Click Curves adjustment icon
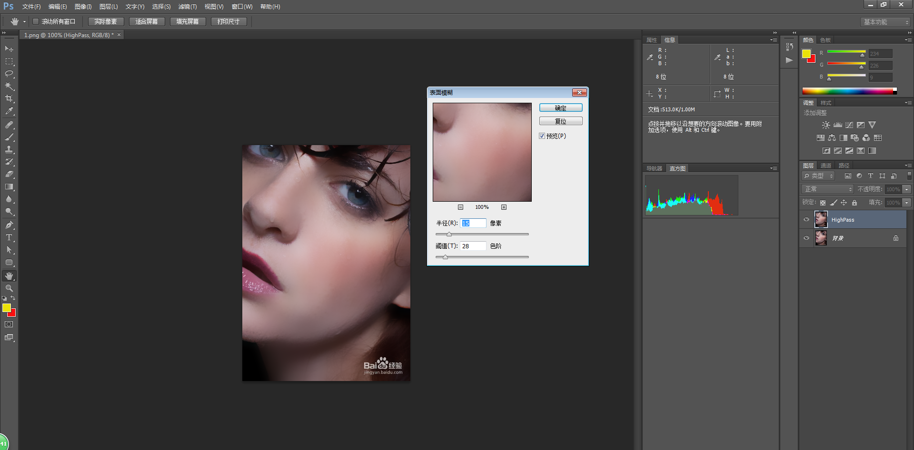The width and height of the screenshot is (914, 450). pyautogui.click(x=849, y=125)
